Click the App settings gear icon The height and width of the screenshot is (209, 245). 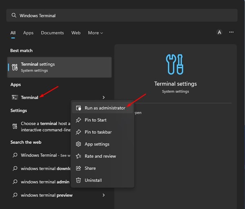[x=78, y=144]
